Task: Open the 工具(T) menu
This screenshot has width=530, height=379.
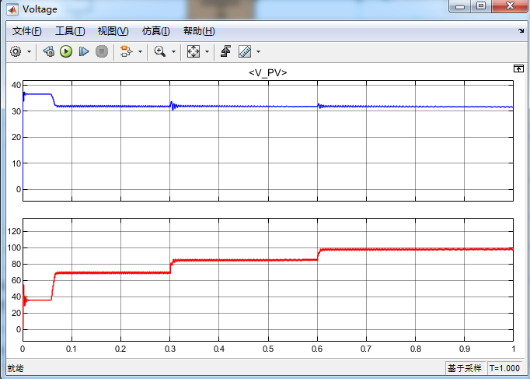Action: (70, 31)
